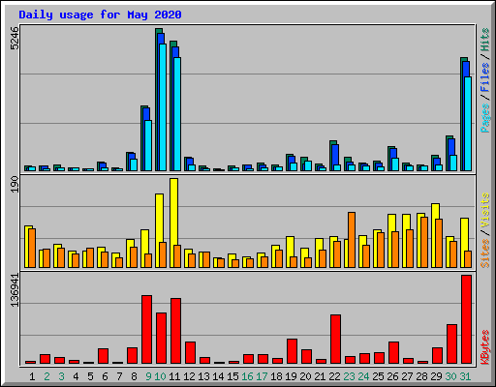Click the Visits legend label
The image size is (496, 387).
[x=484, y=210]
